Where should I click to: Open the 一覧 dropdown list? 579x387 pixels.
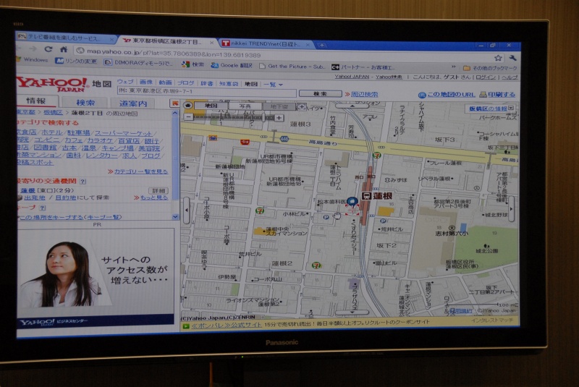pyautogui.click(x=273, y=85)
